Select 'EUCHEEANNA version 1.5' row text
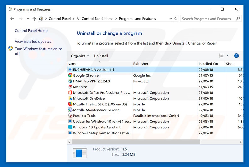The width and height of the screenshot is (249, 167). click(x=94, y=70)
